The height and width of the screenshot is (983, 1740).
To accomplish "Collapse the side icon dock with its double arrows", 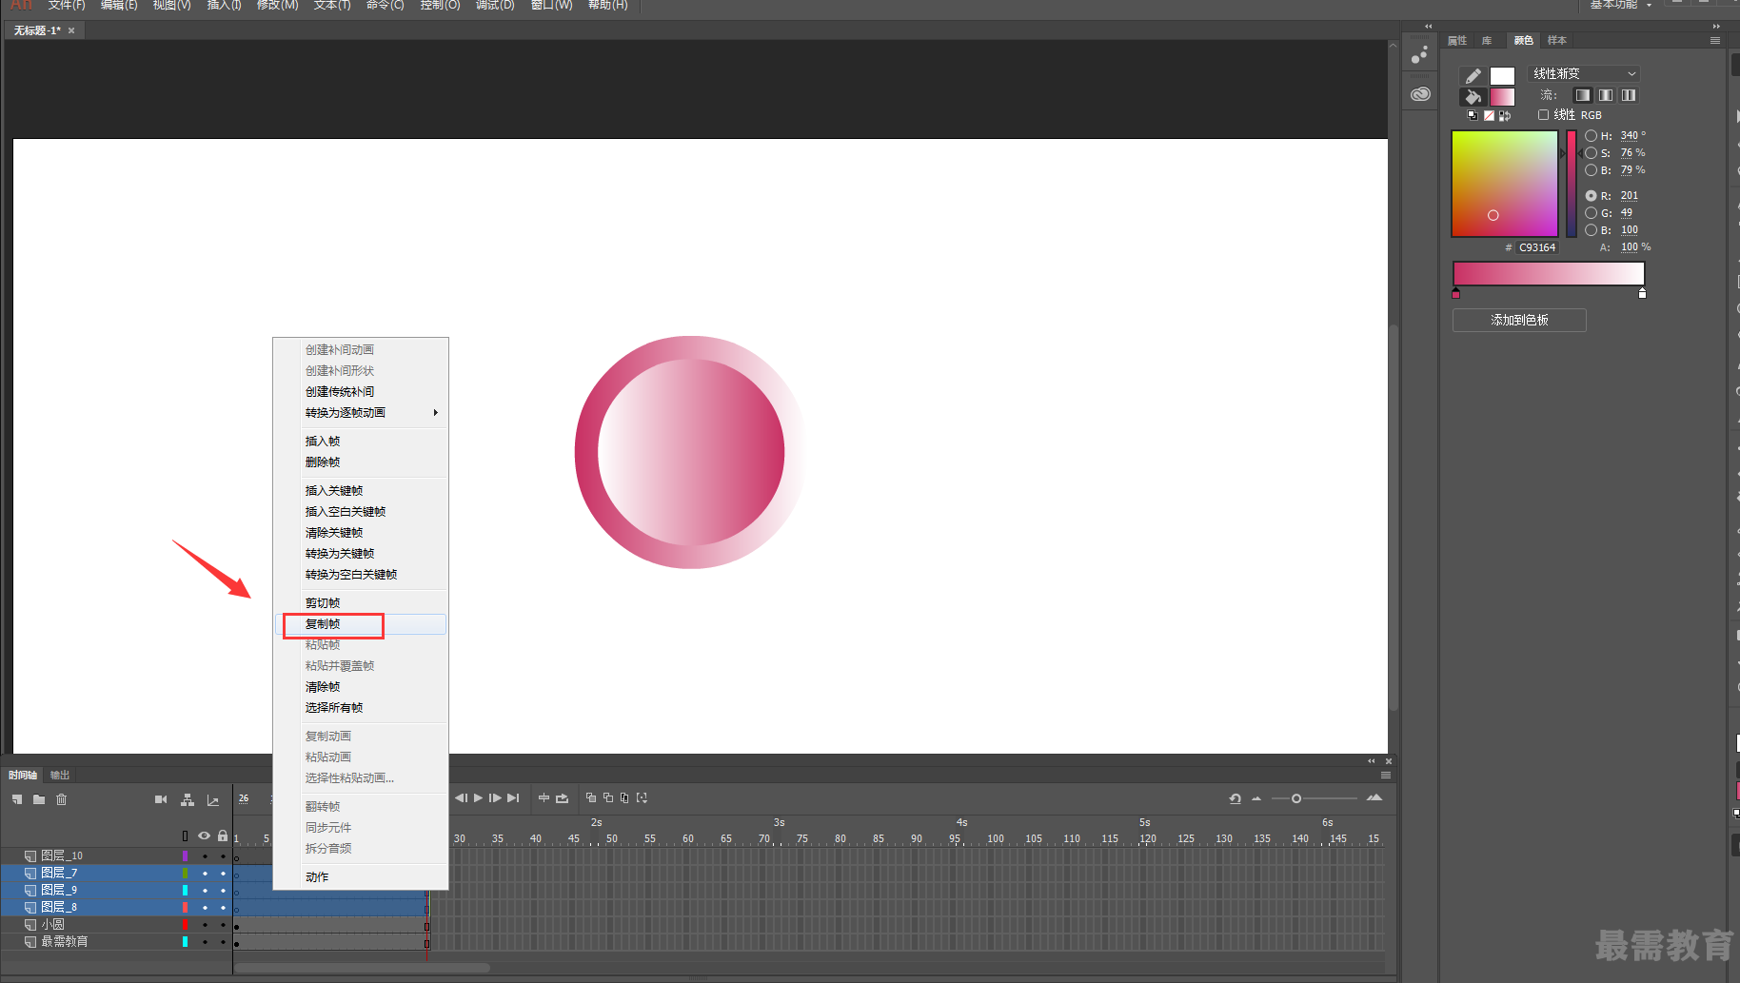I will point(1428,27).
